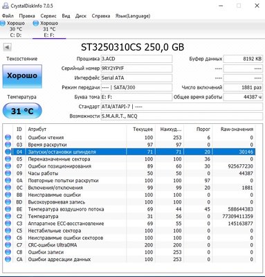The height and width of the screenshot is (277, 265).
Task: Open the Правка menu
Action: [27, 16]
